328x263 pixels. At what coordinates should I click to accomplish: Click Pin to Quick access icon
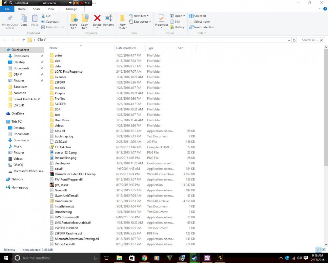(10, 18)
